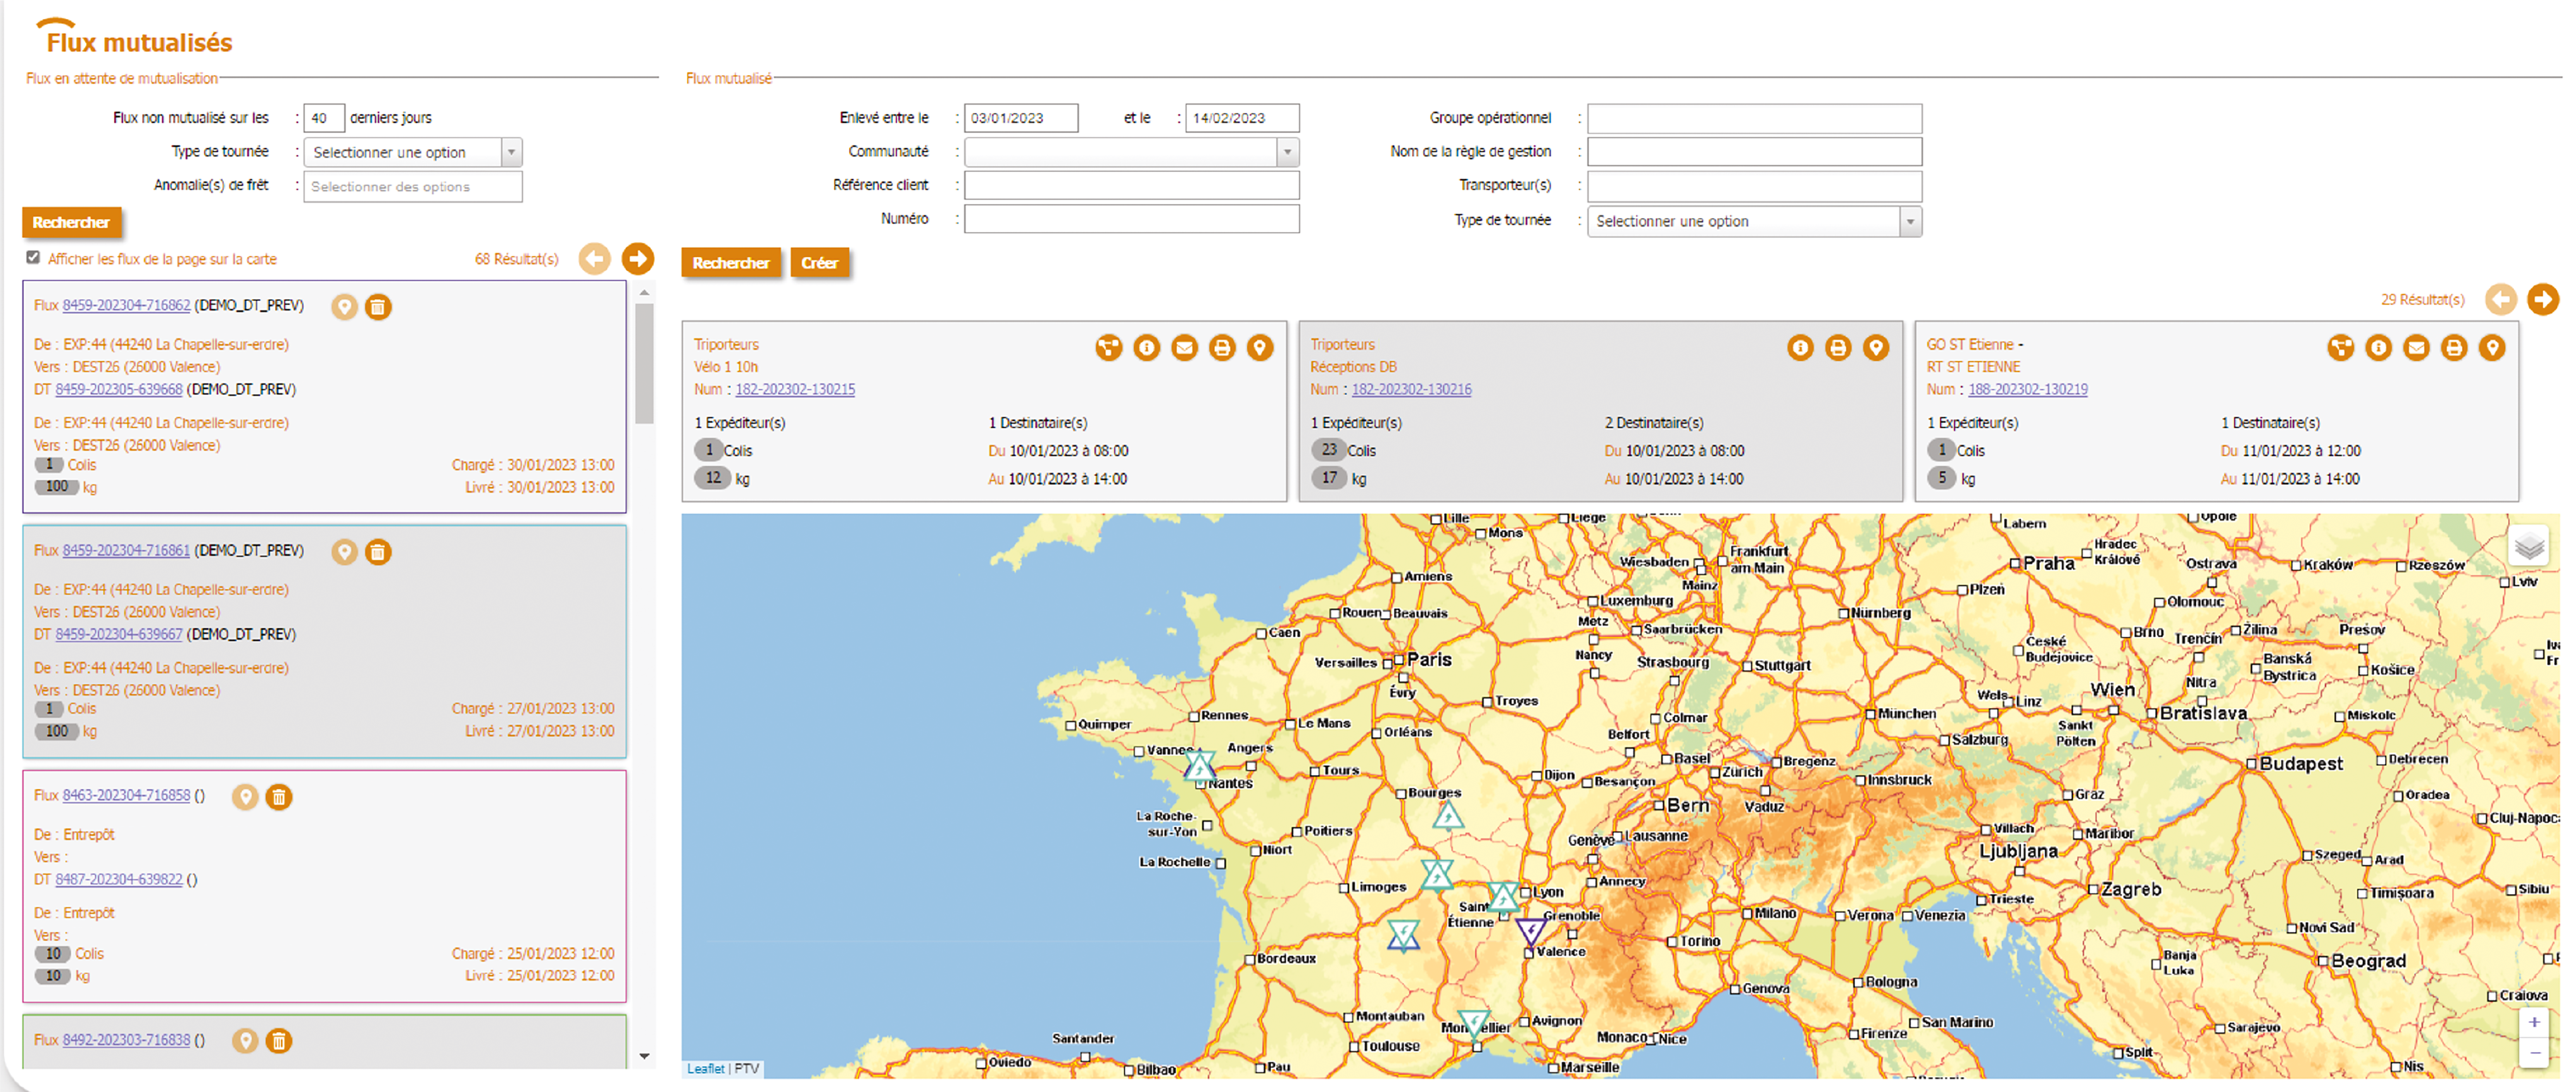Open the map layers control

[2529, 546]
